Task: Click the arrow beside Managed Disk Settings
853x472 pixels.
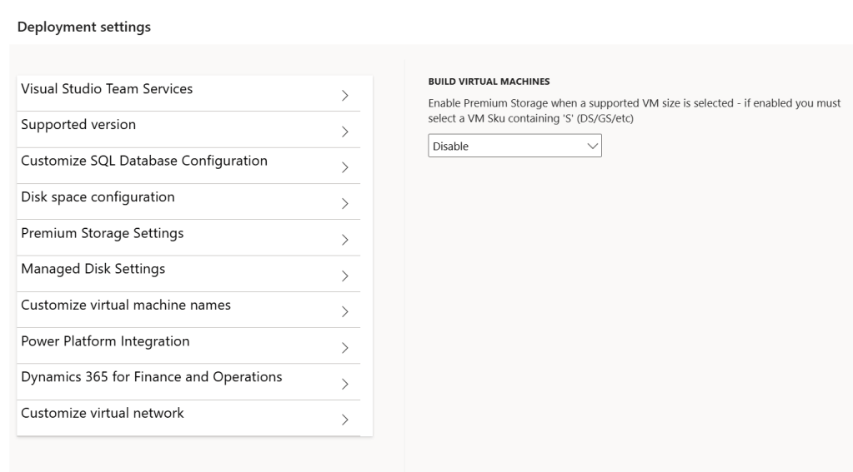Action: point(344,276)
